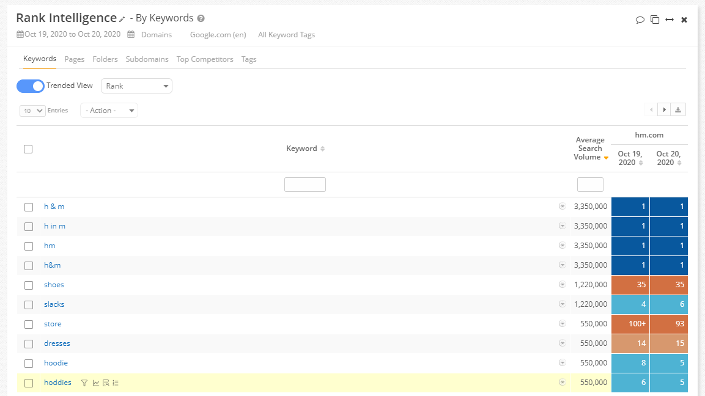
Task: Click the '100+' rank cell for store
Action: pos(630,324)
